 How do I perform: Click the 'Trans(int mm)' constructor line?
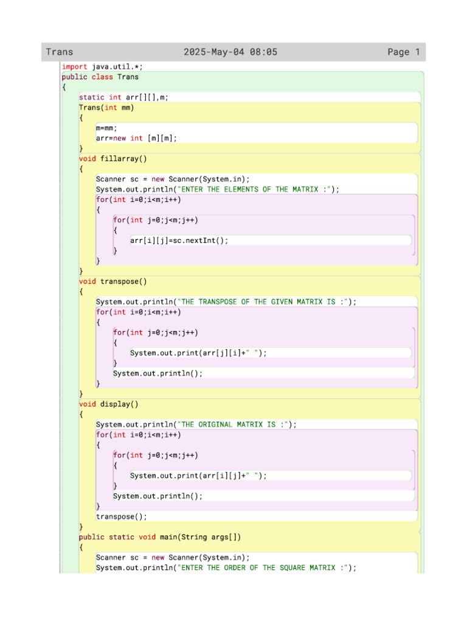click(106, 108)
